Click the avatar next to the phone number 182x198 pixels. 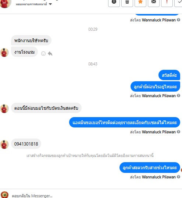(x=4, y=144)
